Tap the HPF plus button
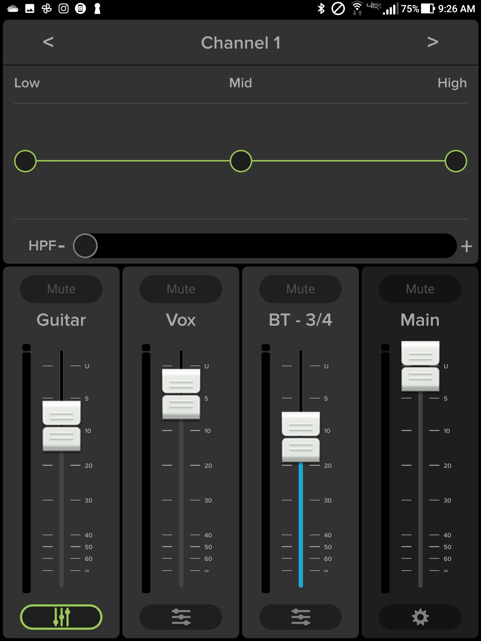 coord(467,246)
